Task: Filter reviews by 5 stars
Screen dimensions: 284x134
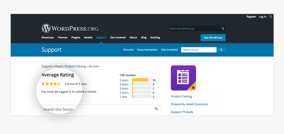Action: 124,80
